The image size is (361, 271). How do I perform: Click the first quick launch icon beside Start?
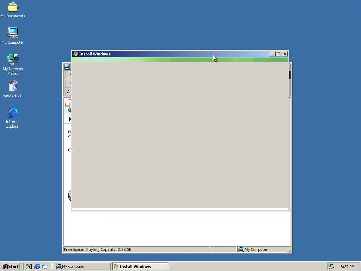pyautogui.click(x=29, y=266)
